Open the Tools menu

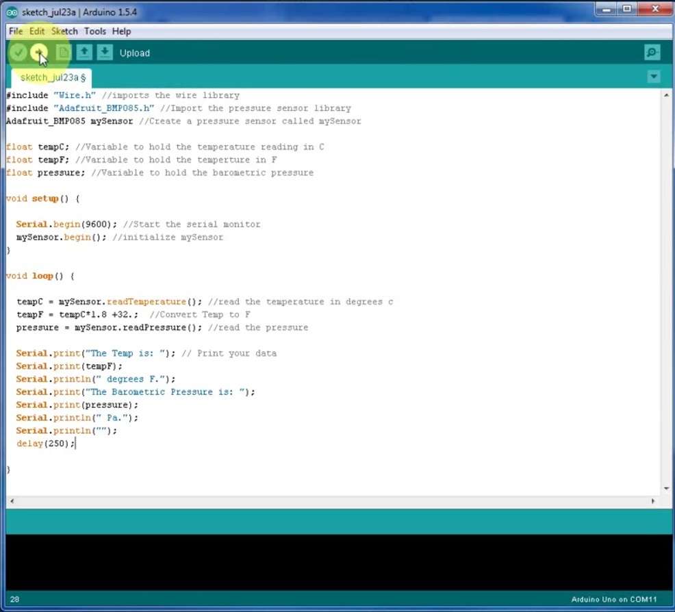point(94,31)
